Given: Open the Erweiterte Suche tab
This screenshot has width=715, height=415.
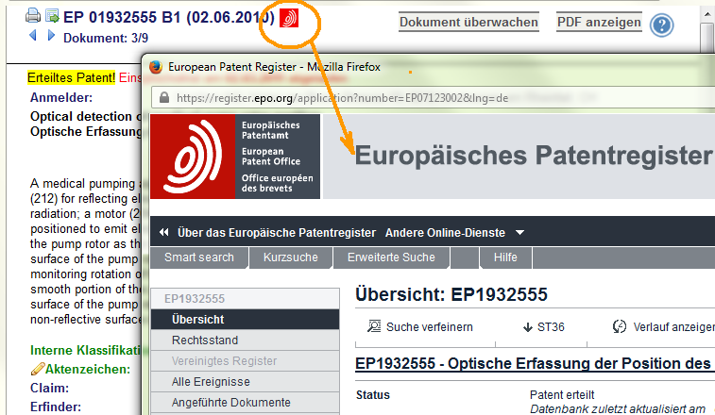Looking at the screenshot, I should [391, 257].
